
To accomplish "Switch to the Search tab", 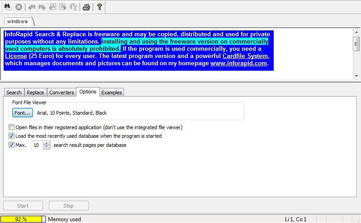I will coord(14,92).
